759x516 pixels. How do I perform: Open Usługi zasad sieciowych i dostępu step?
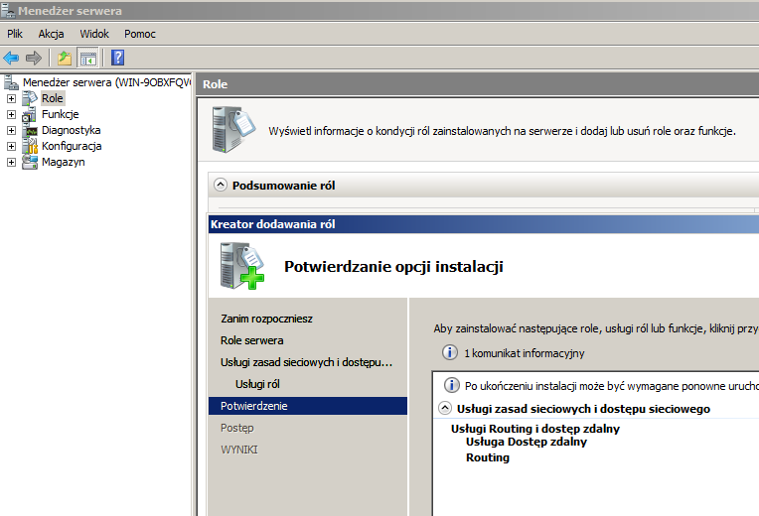(306, 362)
